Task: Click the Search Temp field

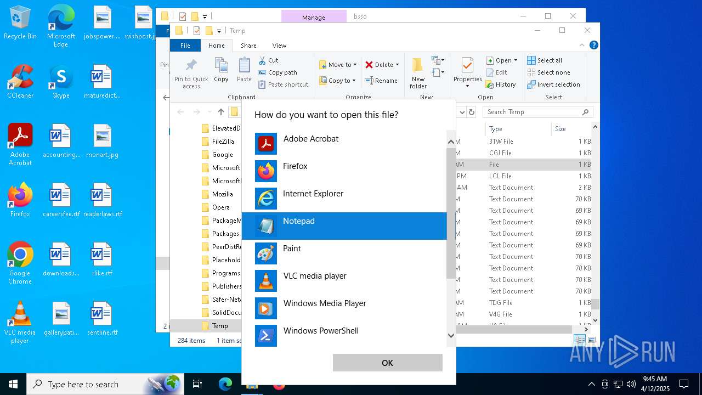Action: pos(537,112)
